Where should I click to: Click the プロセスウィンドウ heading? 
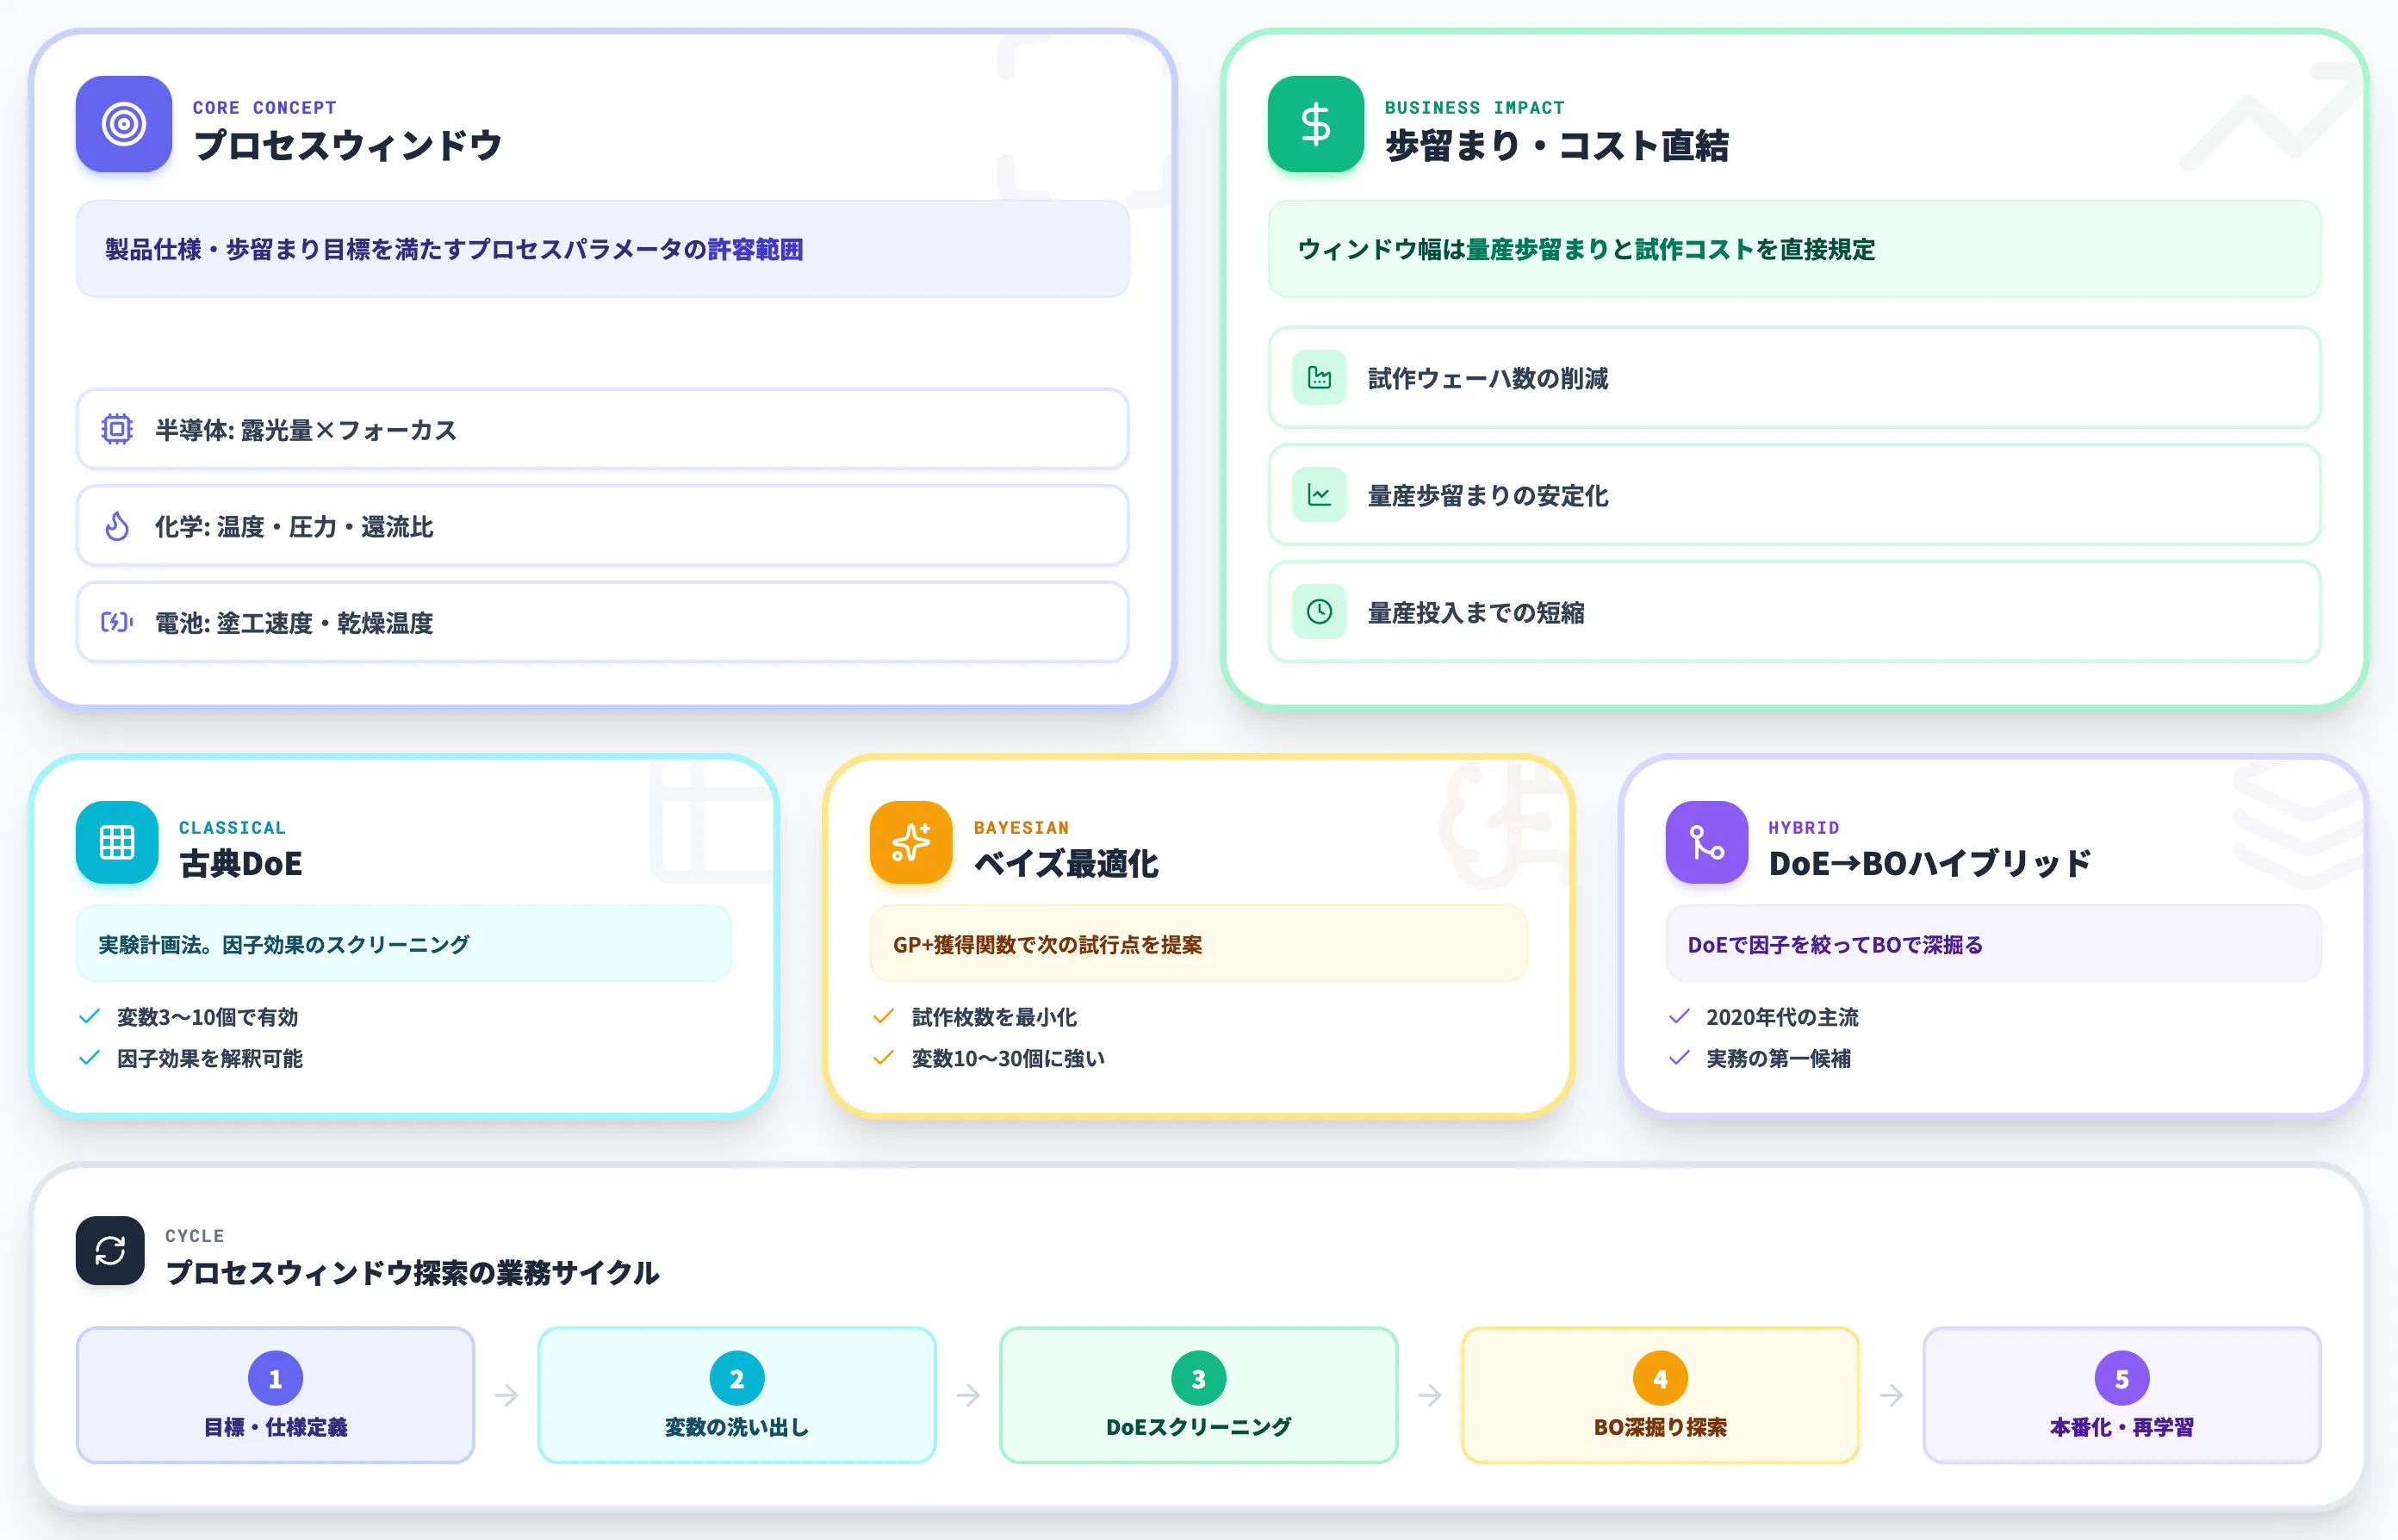tap(348, 146)
